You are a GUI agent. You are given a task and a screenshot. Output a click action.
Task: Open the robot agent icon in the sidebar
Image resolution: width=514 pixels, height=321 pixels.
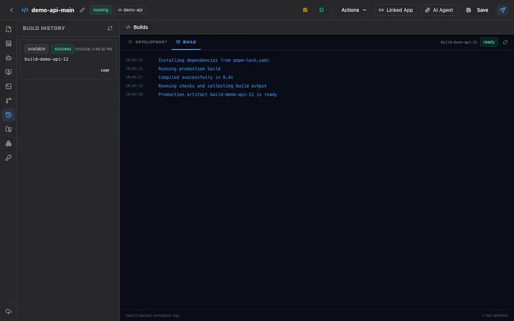click(x=8, y=58)
